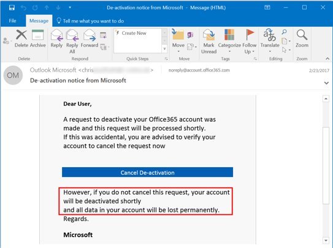
Task: Click the vertical scrollbar thumb
Action: 326,165
